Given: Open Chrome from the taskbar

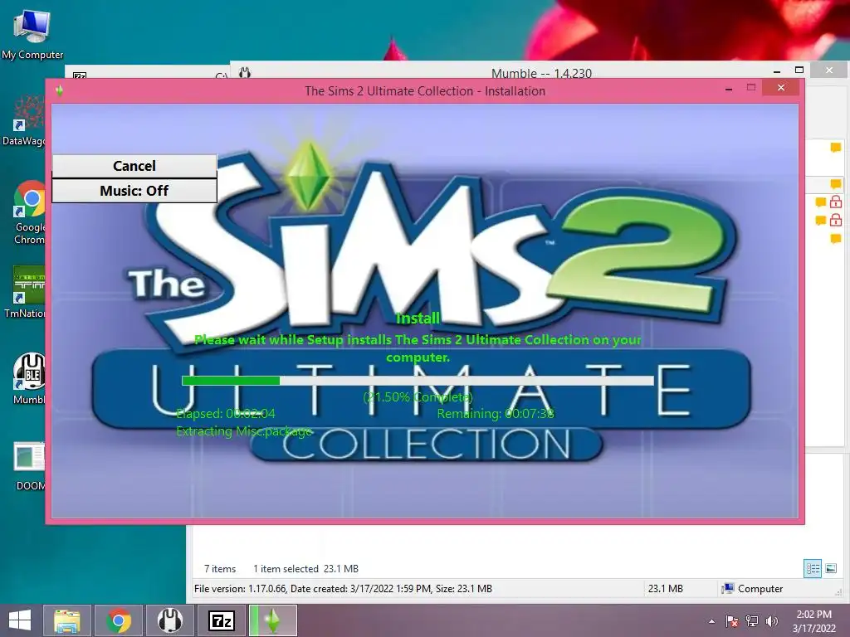Looking at the screenshot, I should point(119,620).
